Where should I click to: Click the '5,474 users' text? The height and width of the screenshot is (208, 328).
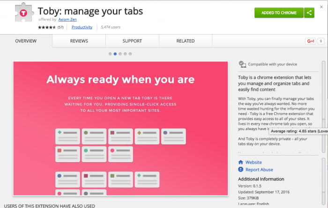[x=111, y=27]
